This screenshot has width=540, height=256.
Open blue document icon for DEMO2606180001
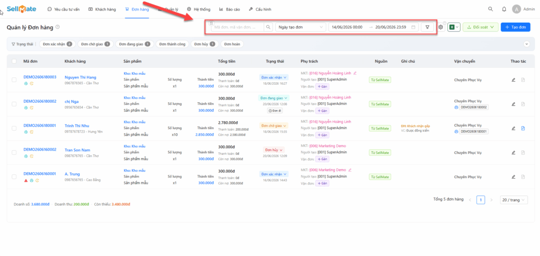tap(523, 129)
